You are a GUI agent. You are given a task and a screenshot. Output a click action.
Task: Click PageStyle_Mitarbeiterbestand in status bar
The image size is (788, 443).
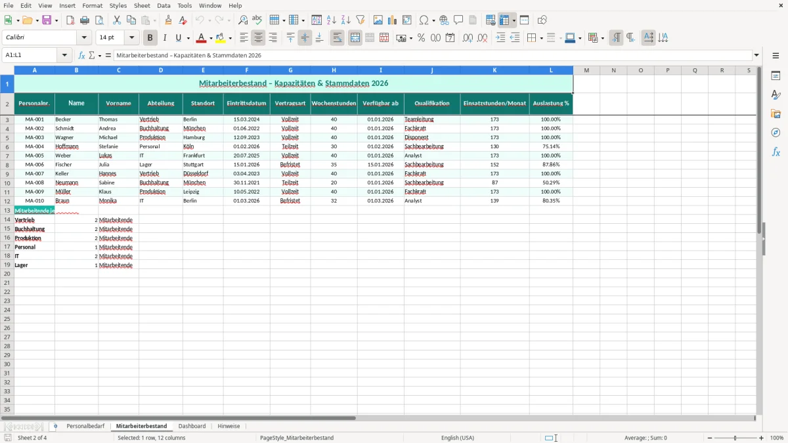297,438
